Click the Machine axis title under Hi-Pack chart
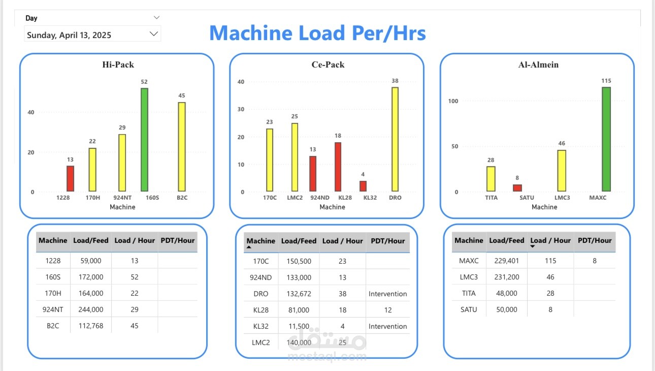655x371 pixels. pos(122,207)
